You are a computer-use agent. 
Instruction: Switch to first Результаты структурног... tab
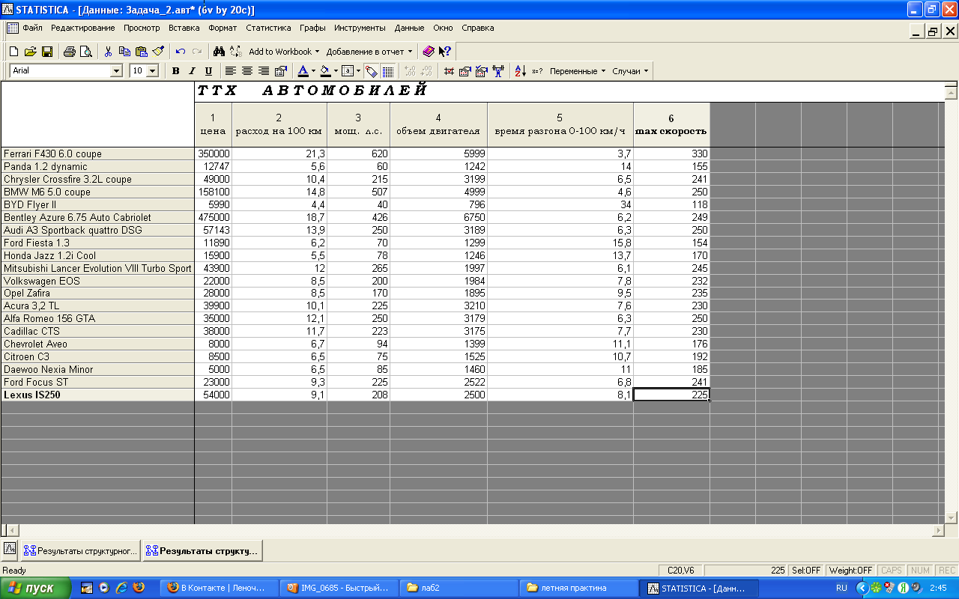click(80, 550)
